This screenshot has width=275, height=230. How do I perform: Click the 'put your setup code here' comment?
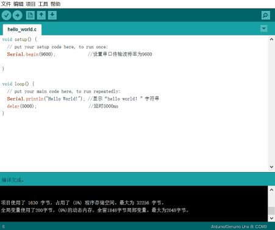tap(57, 47)
